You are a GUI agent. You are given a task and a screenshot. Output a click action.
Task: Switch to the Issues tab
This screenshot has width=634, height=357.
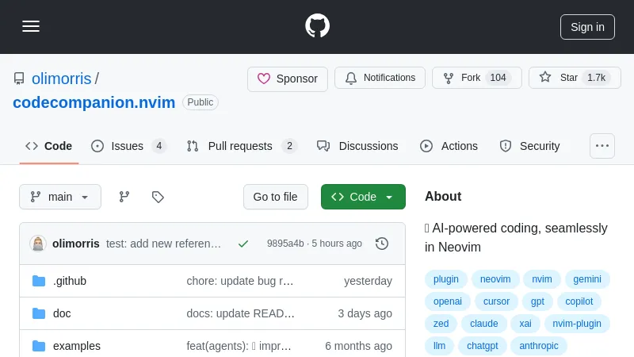click(128, 146)
